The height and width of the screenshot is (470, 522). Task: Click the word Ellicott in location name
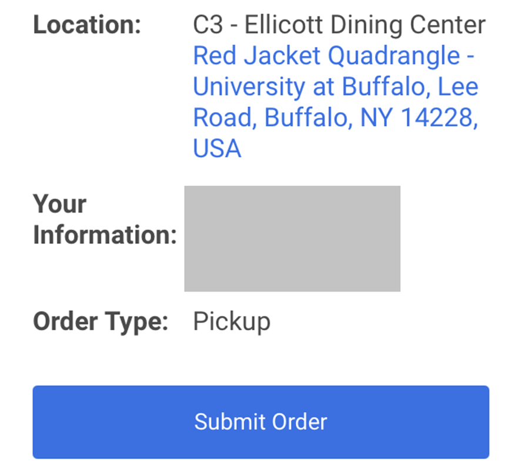point(285,25)
